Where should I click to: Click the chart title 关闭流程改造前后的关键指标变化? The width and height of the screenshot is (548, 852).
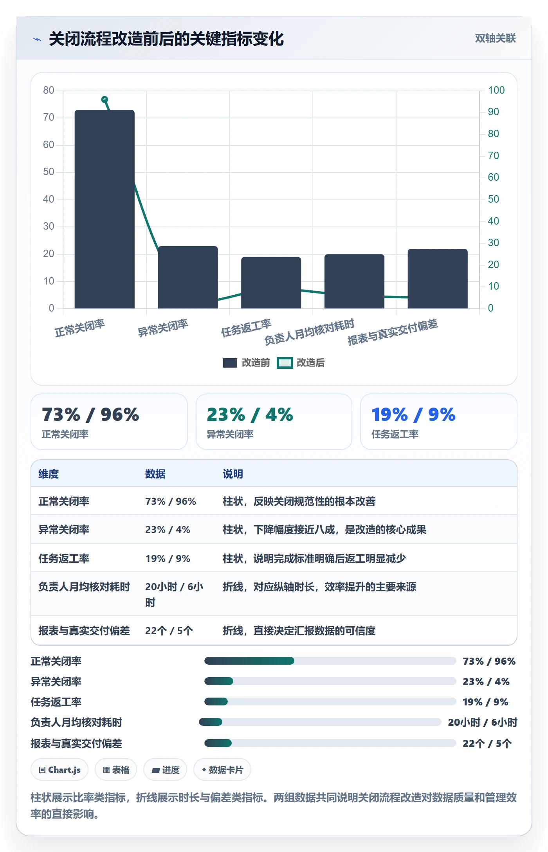click(x=166, y=39)
